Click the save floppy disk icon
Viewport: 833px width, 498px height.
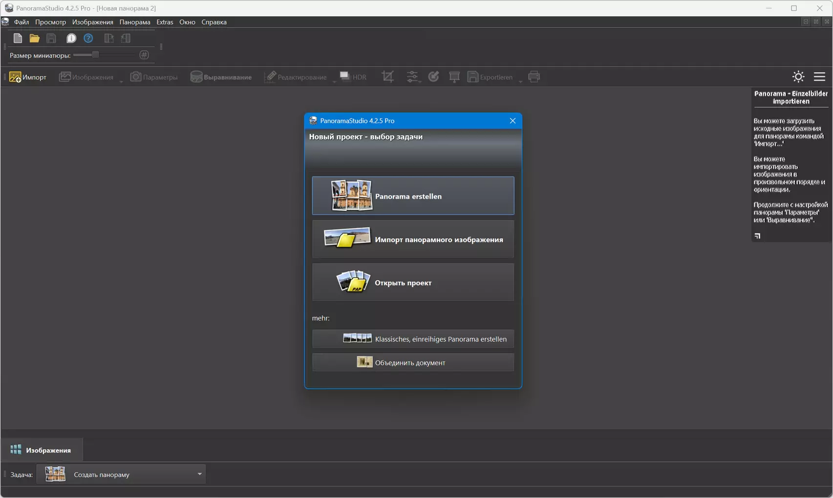pyautogui.click(x=51, y=38)
